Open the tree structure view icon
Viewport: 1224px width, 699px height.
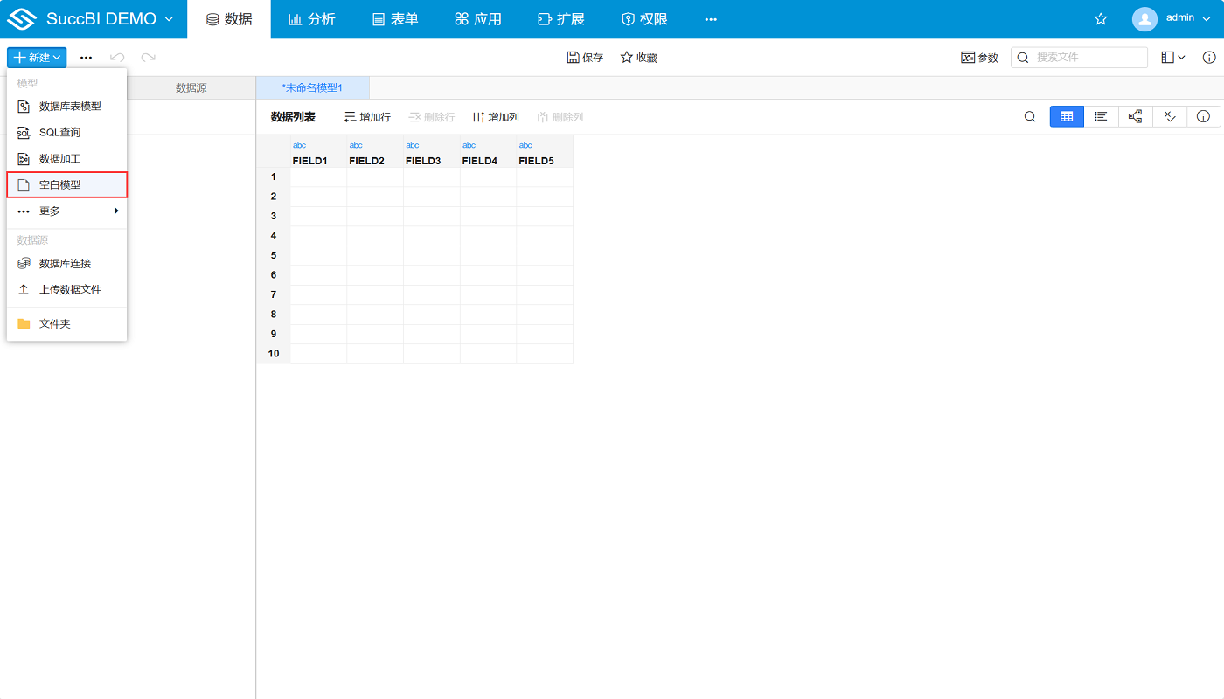1135,117
